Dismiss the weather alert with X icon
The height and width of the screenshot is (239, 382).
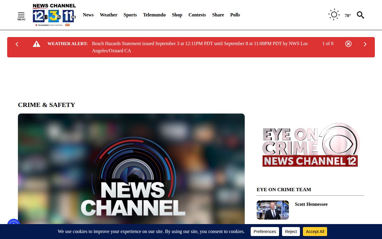tap(348, 44)
